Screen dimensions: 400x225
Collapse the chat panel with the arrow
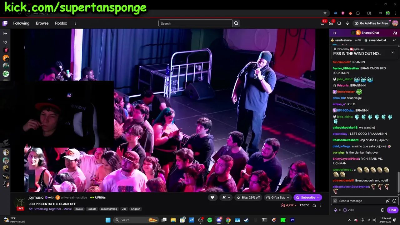click(334, 33)
